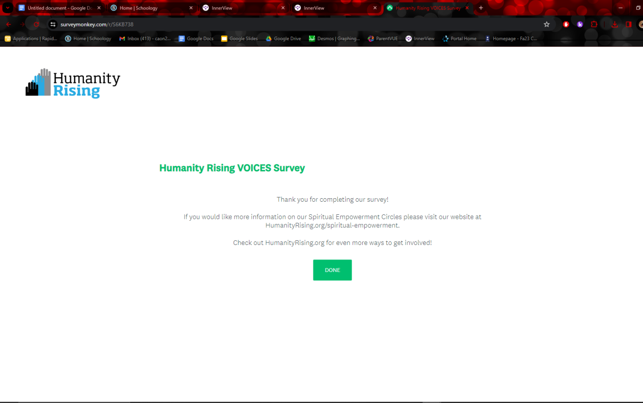This screenshot has width=643, height=403.
Task: Toggle the browser side panel
Action: click(628, 24)
